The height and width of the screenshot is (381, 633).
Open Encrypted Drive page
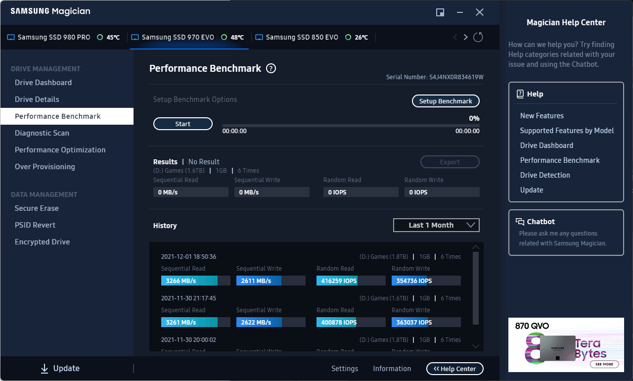coord(67,242)
